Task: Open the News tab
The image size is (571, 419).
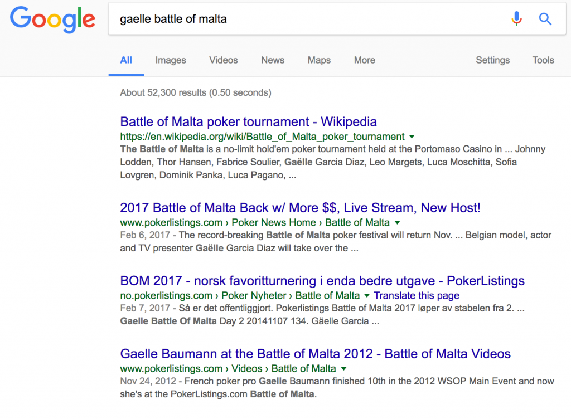Action: (272, 60)
